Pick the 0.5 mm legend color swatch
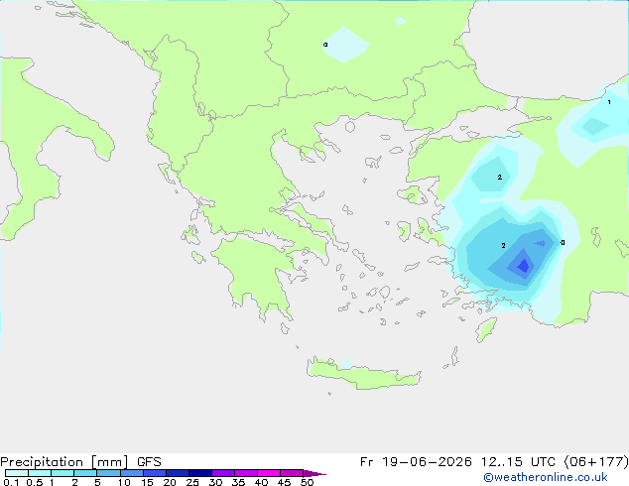Viewport: 629px width, 486px height. click(x=40, y=473)
